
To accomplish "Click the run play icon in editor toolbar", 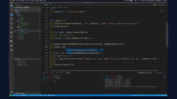I will pos(160,5).
